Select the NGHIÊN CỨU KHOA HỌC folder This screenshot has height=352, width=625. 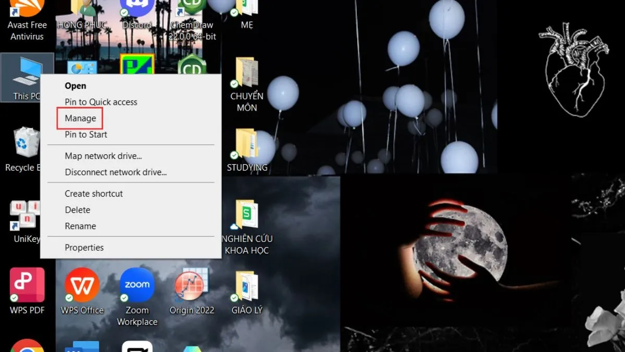[x=246, y=215]
